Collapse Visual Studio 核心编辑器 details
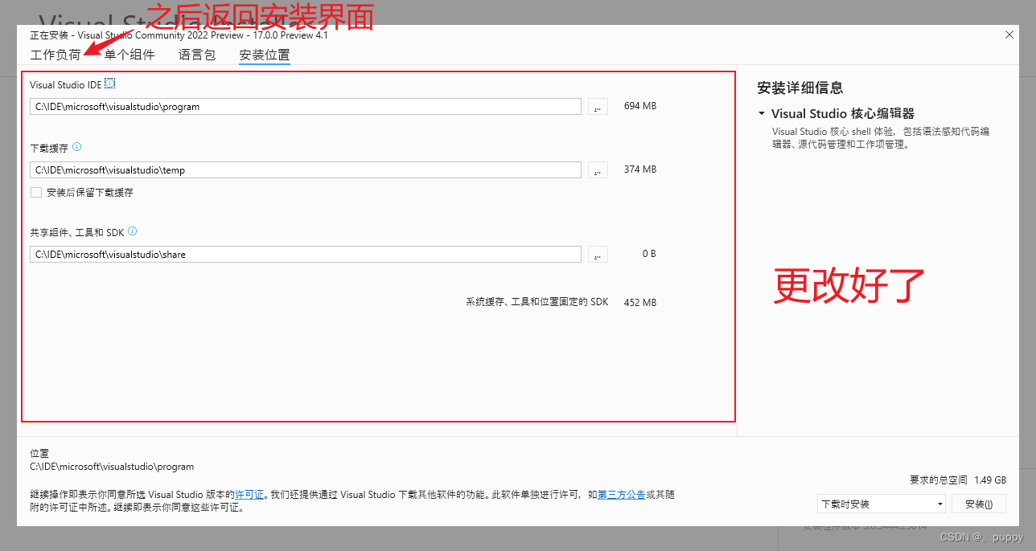1036x551 pixels. 762,114
